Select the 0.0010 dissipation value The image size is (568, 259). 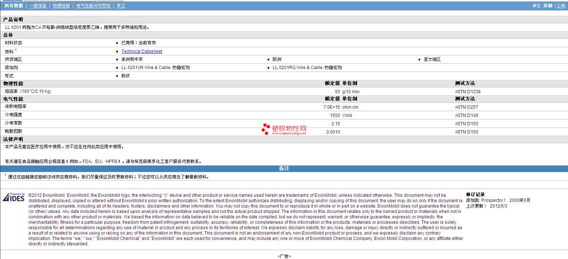pyautogui.click(x=333, y=132)
